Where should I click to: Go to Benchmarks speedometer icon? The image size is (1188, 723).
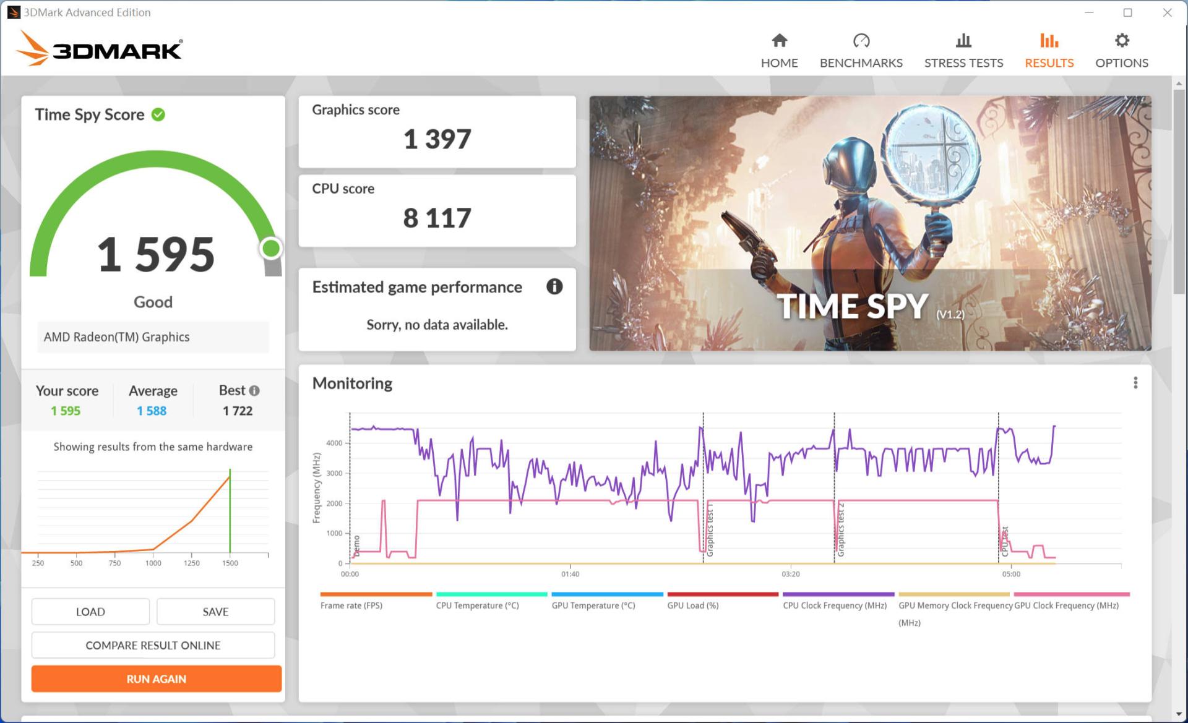(x=861, y=41)
